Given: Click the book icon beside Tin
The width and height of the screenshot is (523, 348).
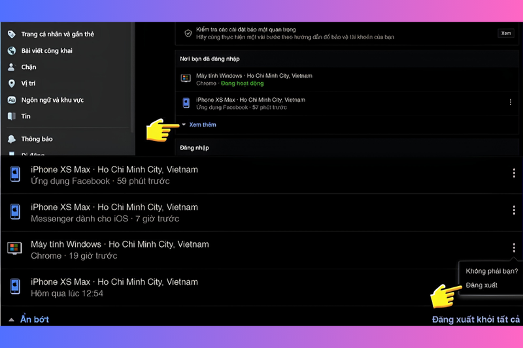Looking at the screenshot, I should click(x=12, y=116).
